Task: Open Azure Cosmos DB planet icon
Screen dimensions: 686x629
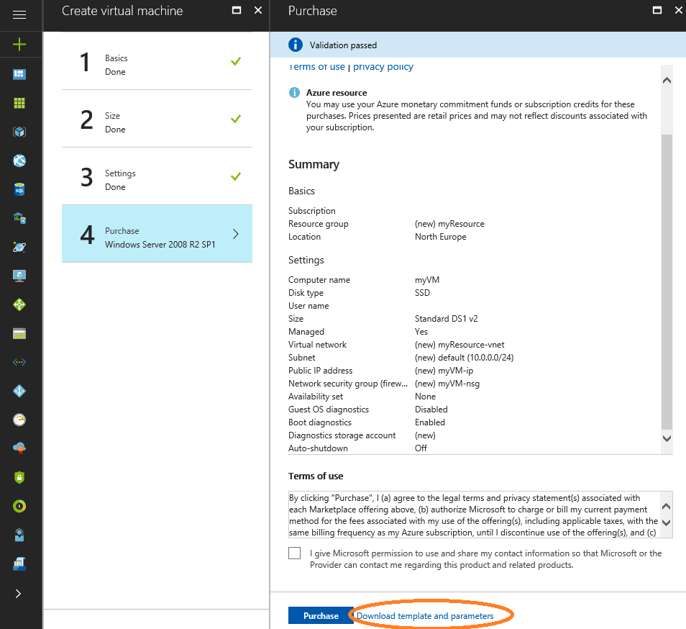Action: [x=19, y=247]
